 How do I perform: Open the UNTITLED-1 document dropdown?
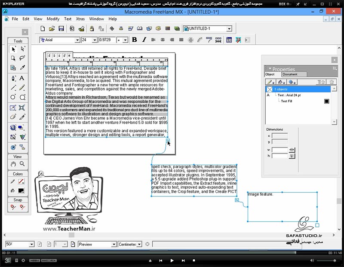click(229, 29)
